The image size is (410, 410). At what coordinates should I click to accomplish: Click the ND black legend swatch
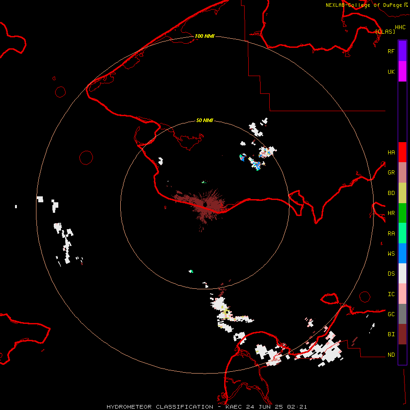pos(402,354)
